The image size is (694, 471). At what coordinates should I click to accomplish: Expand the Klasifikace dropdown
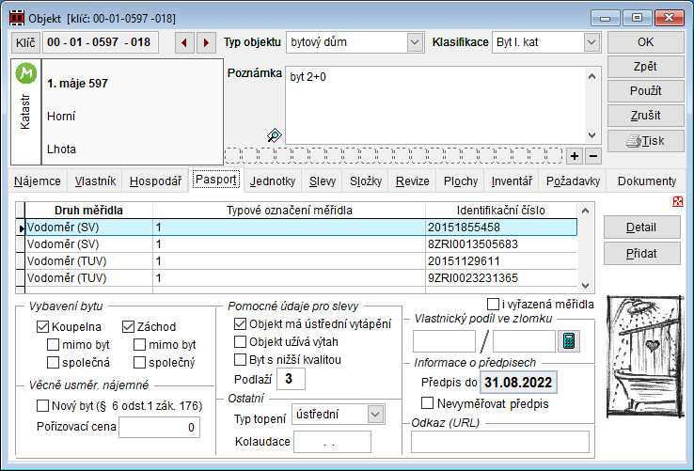tap(591, 42)
